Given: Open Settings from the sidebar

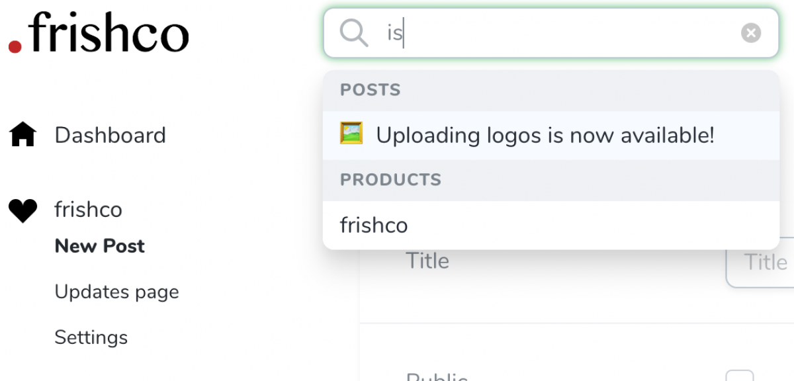Looking at the screenshot, I should coord(91,337).
